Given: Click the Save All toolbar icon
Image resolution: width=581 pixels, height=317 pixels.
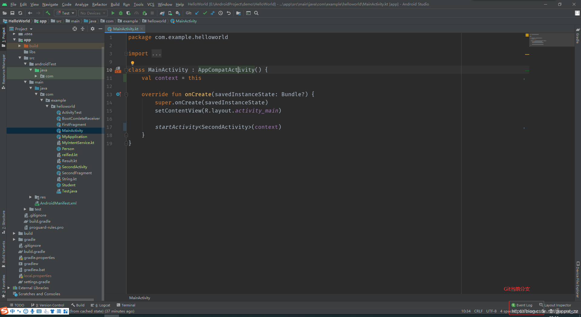Looking at the screenshot, I should 12,13.
